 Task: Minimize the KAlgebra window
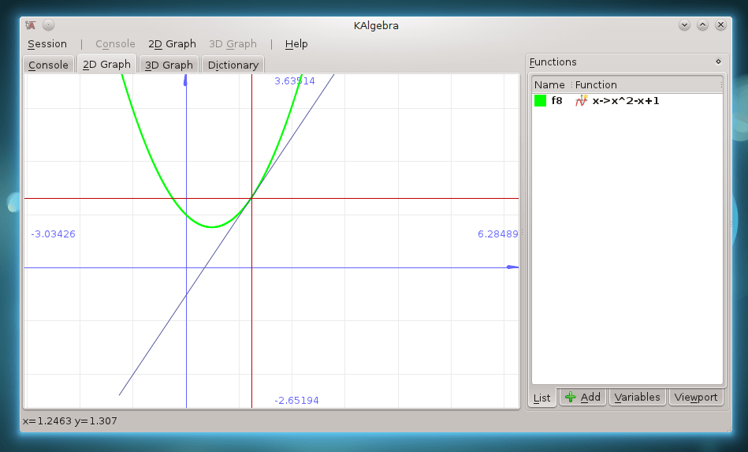coord(684,25)
